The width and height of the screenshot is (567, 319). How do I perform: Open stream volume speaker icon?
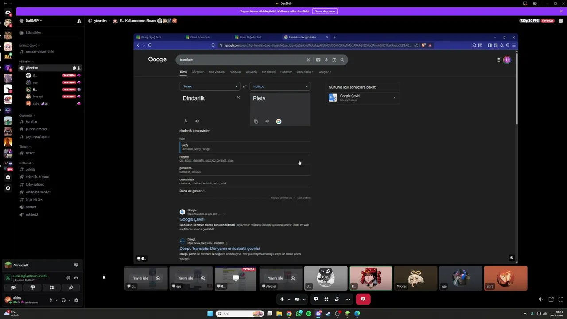(x=541, y=300)
